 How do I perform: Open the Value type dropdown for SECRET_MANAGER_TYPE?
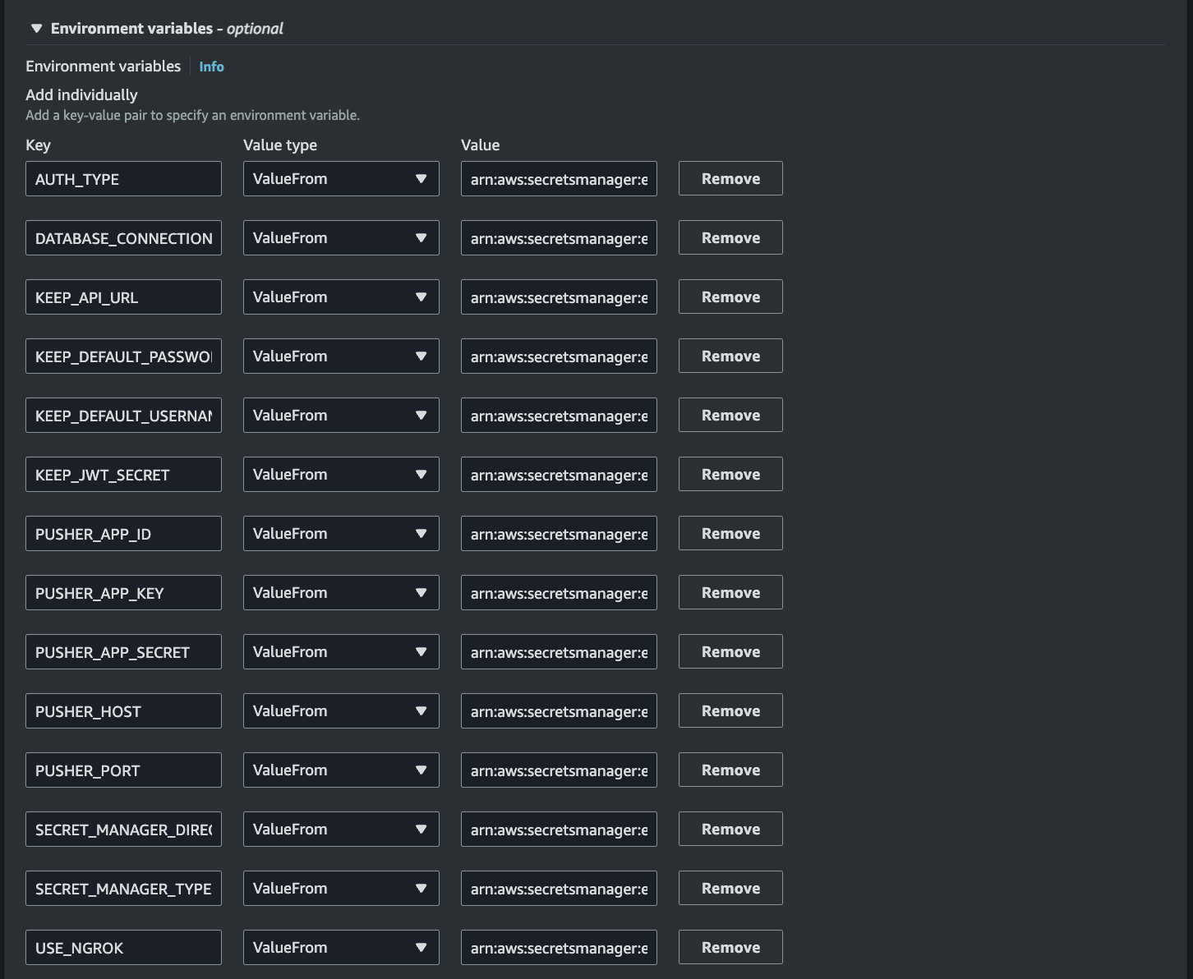(x=340, y=888)
